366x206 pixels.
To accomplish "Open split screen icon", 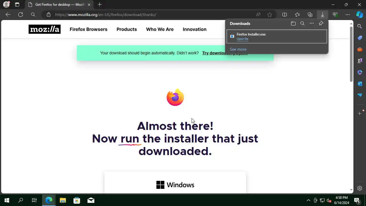I will pos(285,15).
